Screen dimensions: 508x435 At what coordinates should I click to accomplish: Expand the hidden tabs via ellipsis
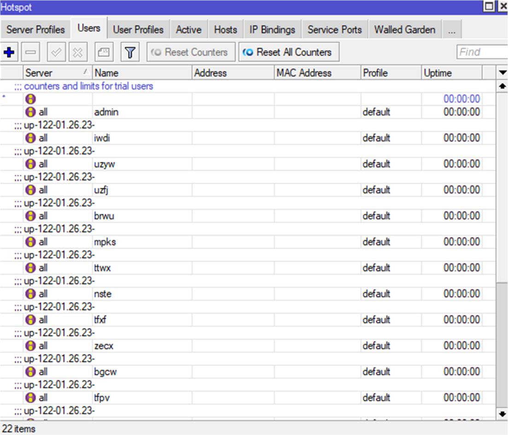452,30
